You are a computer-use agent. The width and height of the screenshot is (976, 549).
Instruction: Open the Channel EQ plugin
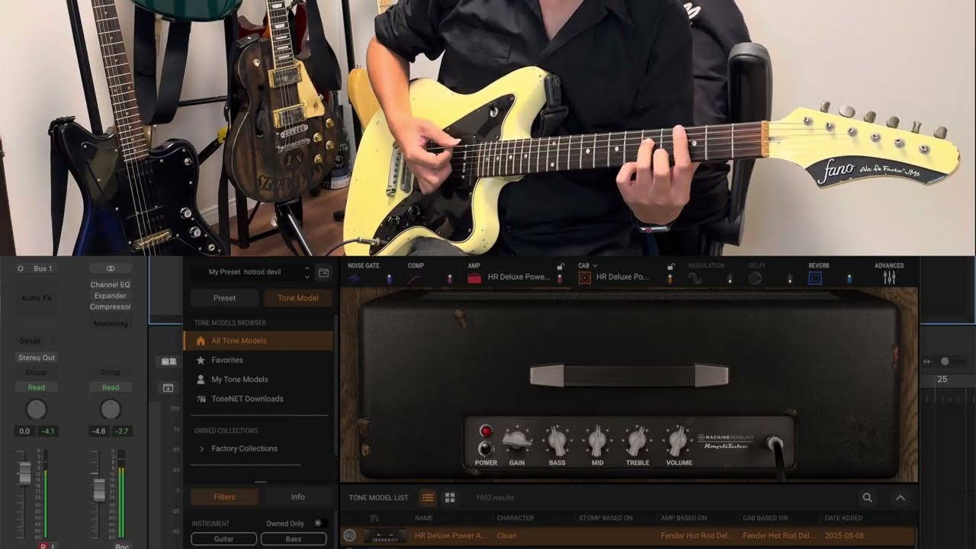(111, 284)
